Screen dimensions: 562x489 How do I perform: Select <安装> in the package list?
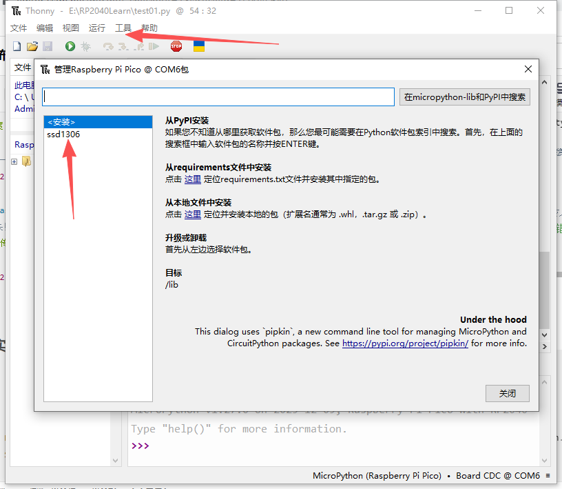pos(98,122)
